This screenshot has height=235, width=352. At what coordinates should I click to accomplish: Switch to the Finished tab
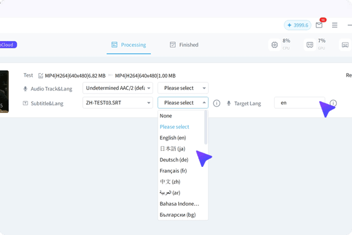pyautogui.click(x=184, y=45)
